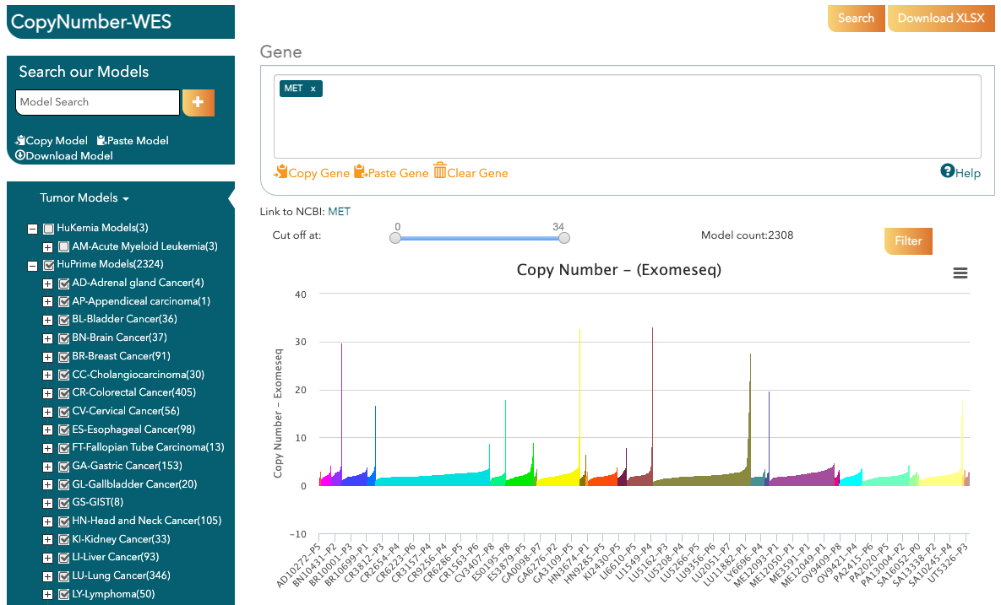Click the right cutoff slider handle
1001x605 pixels.
[x=564, y=238]
